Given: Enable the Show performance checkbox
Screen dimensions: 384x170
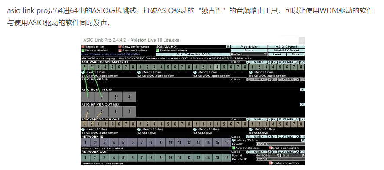Looking at the screenshot, I should pyautogui.click(x=120, y=47).
